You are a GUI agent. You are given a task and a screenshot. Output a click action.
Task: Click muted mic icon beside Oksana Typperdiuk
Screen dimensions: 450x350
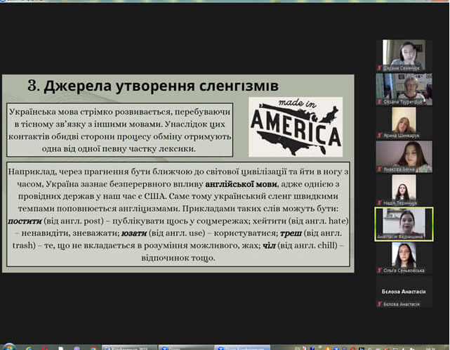[379, 101]
